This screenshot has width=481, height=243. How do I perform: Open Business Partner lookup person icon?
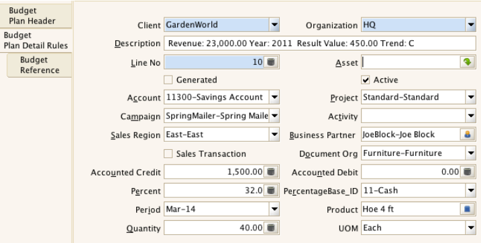click(x=468, y=135)
